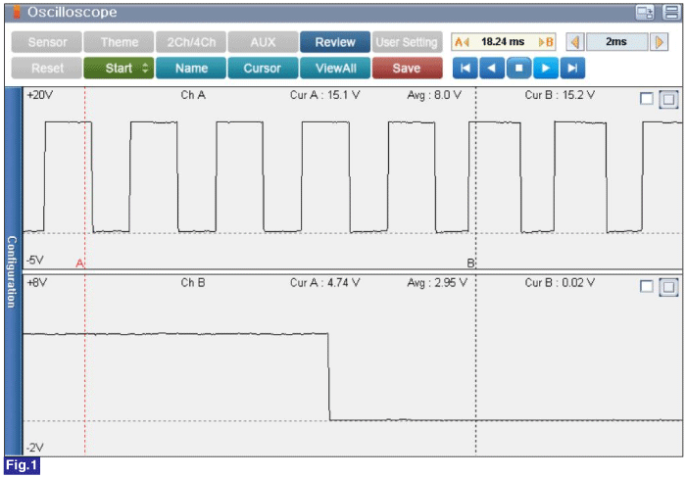Jump to last frame playback button
The height and width of the screenshot is (477, 686).
pyautogui.click(x=572, y=69)
